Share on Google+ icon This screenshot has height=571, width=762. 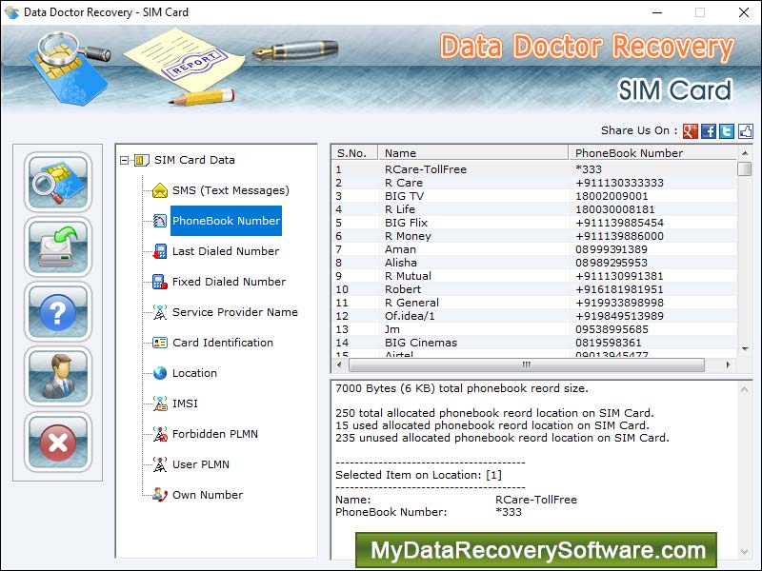pos(690,129)
